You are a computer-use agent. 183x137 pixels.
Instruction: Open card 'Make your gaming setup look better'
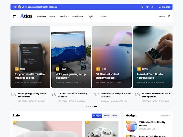pyautogui.click(x=71, y=76)
